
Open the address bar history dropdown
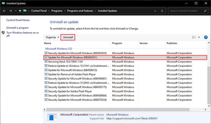[x=155, y=11]
